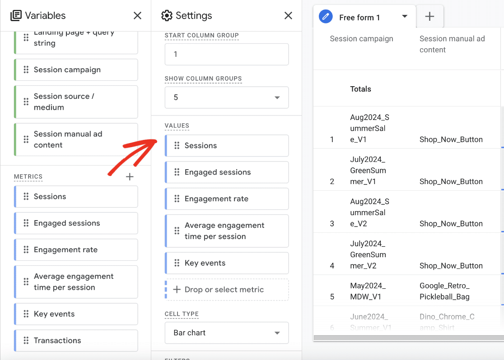Viewport: 504px width, 360px height.
Task: Close the Variables panel
Action: 137,15
